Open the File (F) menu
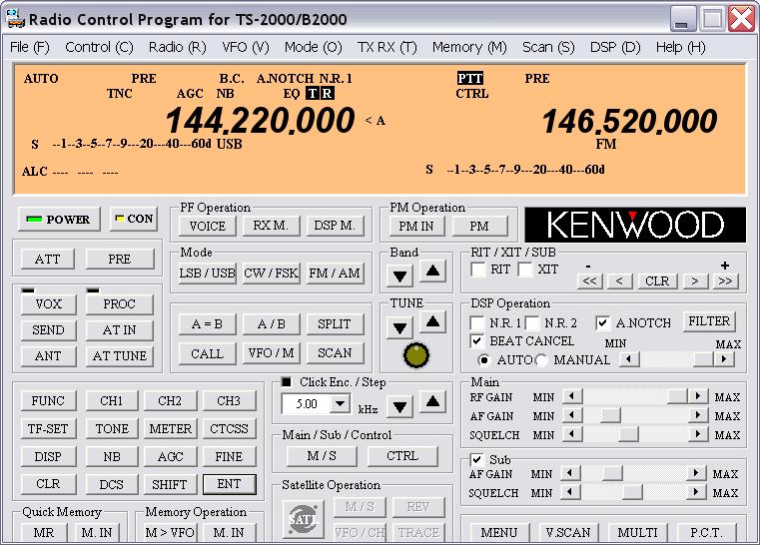 pyautogui.click(x=30, y=47)
